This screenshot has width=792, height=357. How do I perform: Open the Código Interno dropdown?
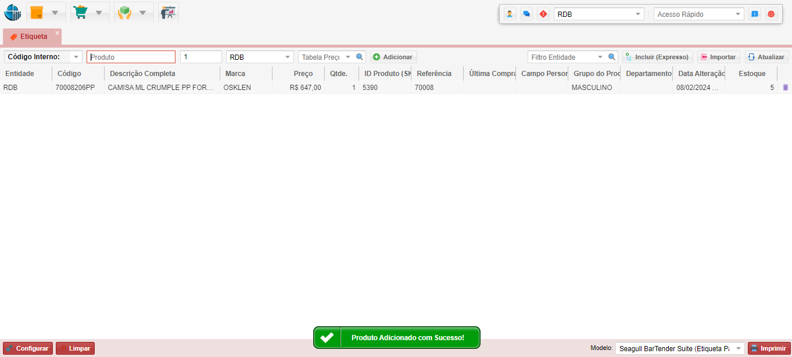tap(76, 57)
